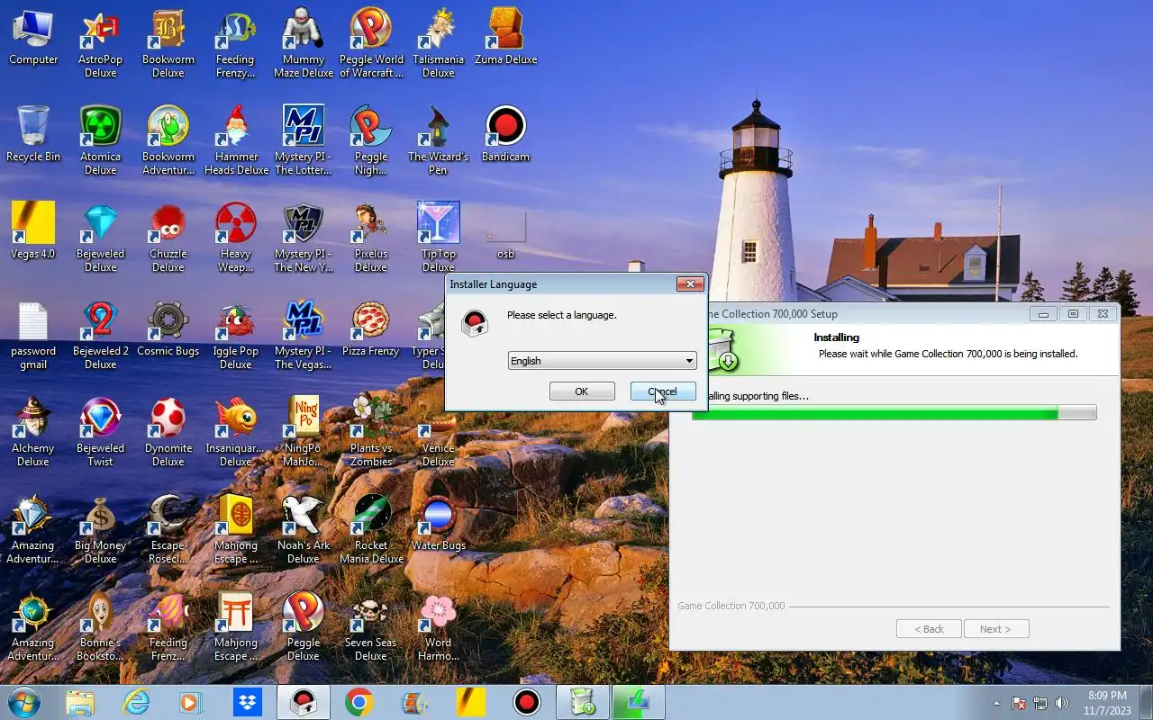Select TipTop Deluxe shortcut
Image resolution: width=1153 pixels, height=720 pixels.
438,238
